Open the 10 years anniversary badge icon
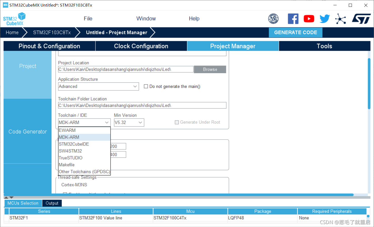The height and width of the screenshot is (227, 374). click(x=273, y=19)
